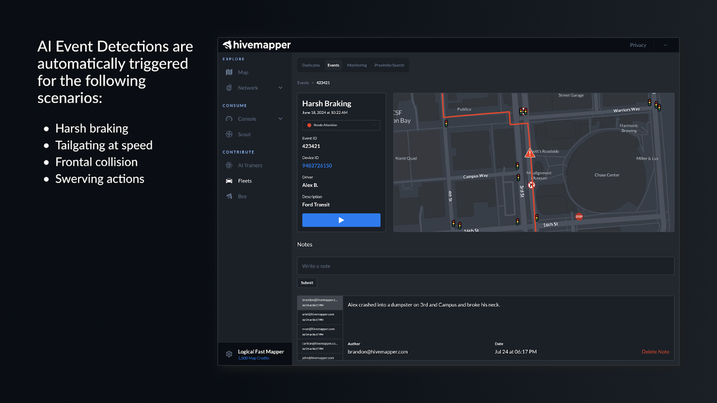Switch to the Dashcams tab
Screen dimensions: 717x403
click(x=311, y=65)
